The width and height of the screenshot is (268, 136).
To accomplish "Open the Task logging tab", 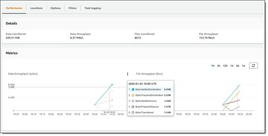I will (x=93, y=8).
